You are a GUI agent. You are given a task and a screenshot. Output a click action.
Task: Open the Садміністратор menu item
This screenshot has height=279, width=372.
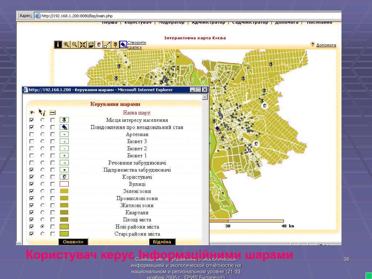(250, 23)
